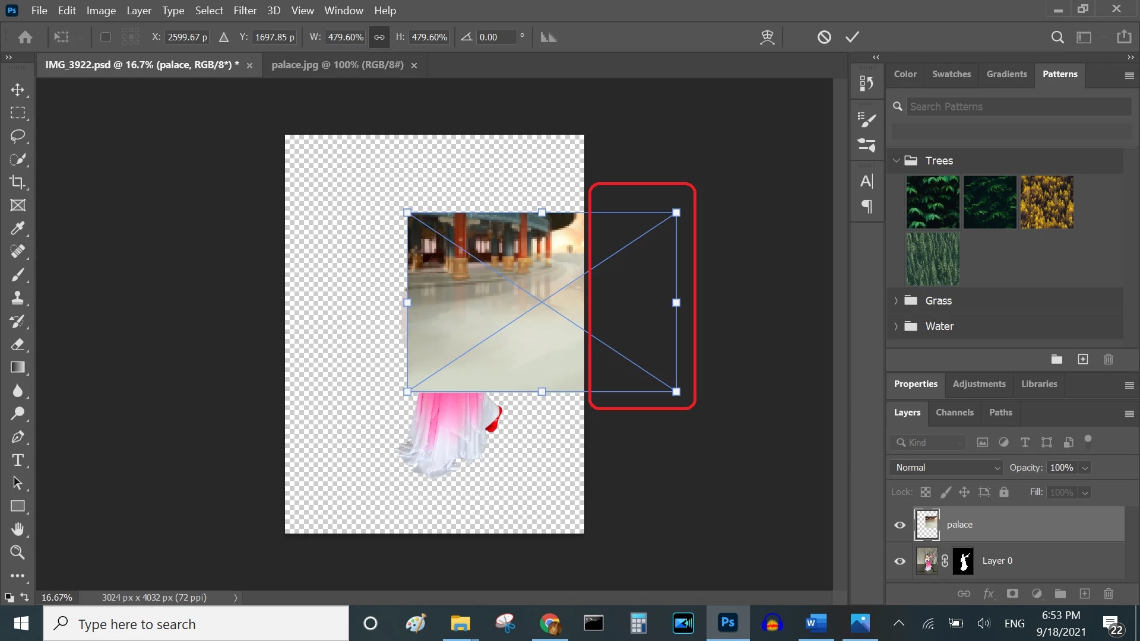Hide the palace layer
The height and width of the screenshot is (641, 1140).
900,525
